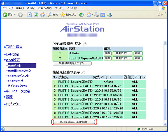Click destination address 220.210.194.0/25
This screenshot has width=168, height=132.
108,86
